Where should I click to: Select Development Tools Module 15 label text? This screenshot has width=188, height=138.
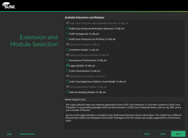point(88,61)
